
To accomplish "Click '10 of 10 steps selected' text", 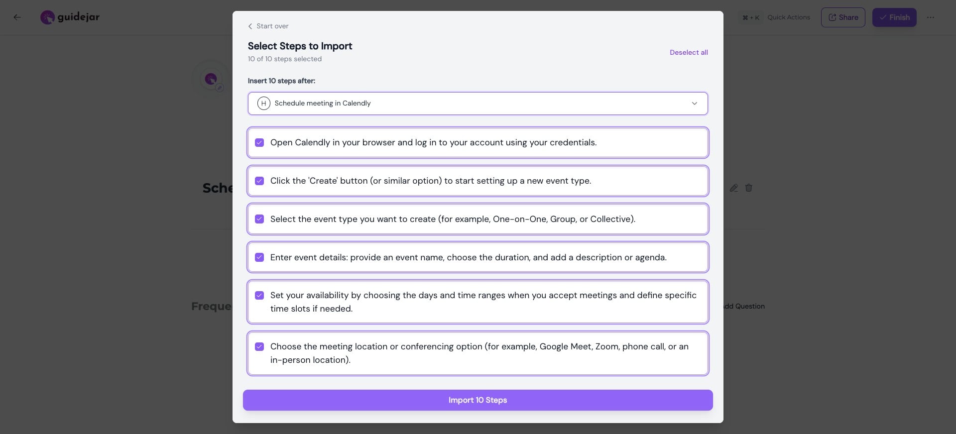I will [x=285, y=59].
